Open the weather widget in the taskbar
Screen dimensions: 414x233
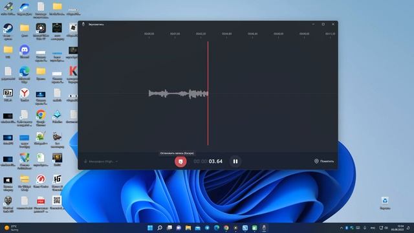(x=12, y=228)
